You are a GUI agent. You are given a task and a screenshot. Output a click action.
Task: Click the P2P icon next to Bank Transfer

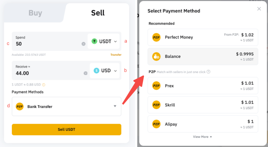[19, 106]
